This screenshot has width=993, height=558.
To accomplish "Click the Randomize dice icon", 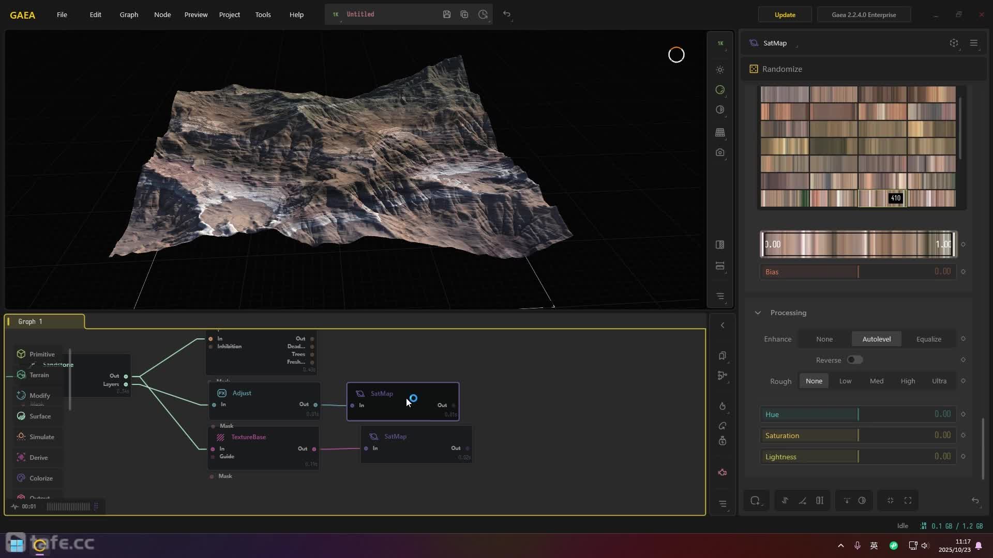I will tap(754, 69).
